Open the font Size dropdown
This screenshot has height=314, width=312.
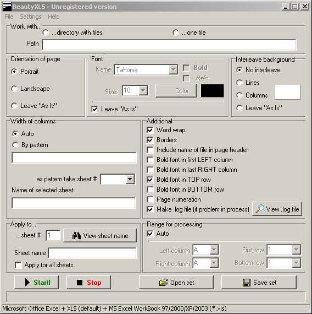[x=143, y=90]
